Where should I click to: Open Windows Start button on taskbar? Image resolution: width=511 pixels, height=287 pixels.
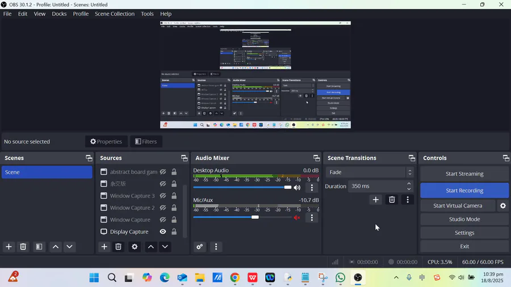tap(94, 277)
